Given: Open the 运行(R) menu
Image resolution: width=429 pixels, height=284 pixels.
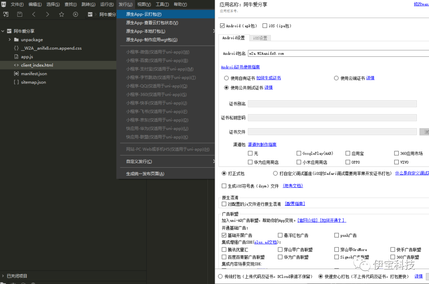Looking at the screenshot, I should (x=107, y=4).
